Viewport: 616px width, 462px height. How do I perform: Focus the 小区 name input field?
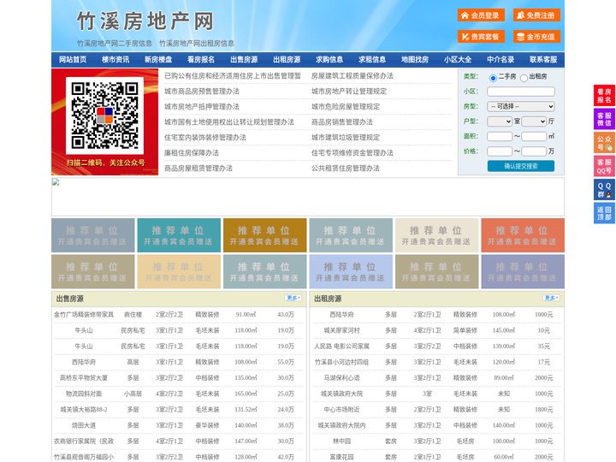click(x=521, y=92)
